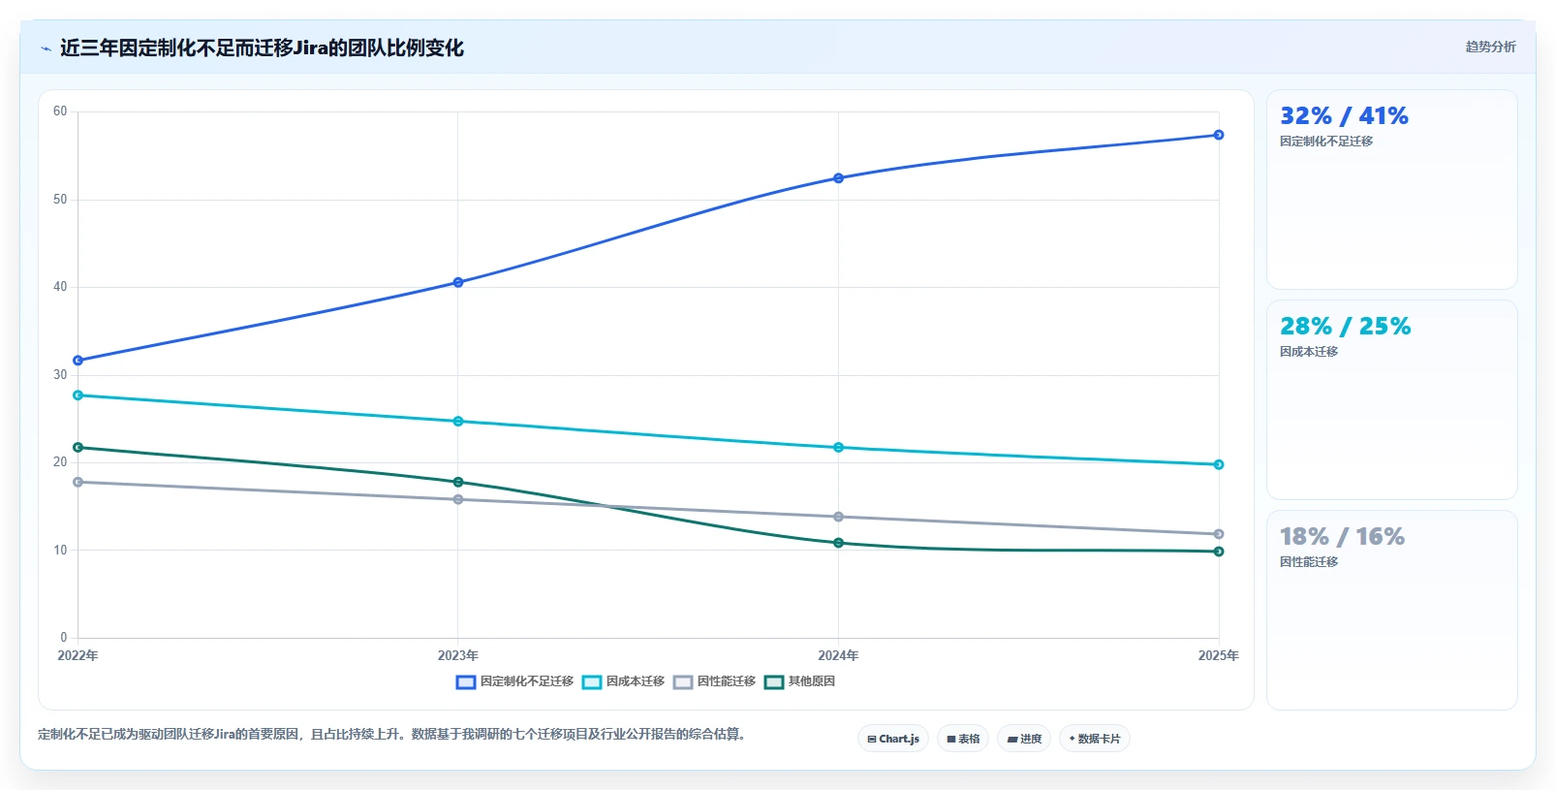Screen dimensions: 1556x790
Task: Click the footnote text starting 定制化不足已成为
Action: 392,735
